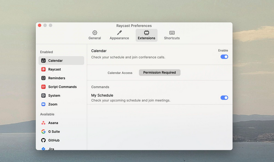Image resolution: width=274 pixels, height=162 pixels.
Task: Disable the Calendar extension toggle
Action: point(224,57)
